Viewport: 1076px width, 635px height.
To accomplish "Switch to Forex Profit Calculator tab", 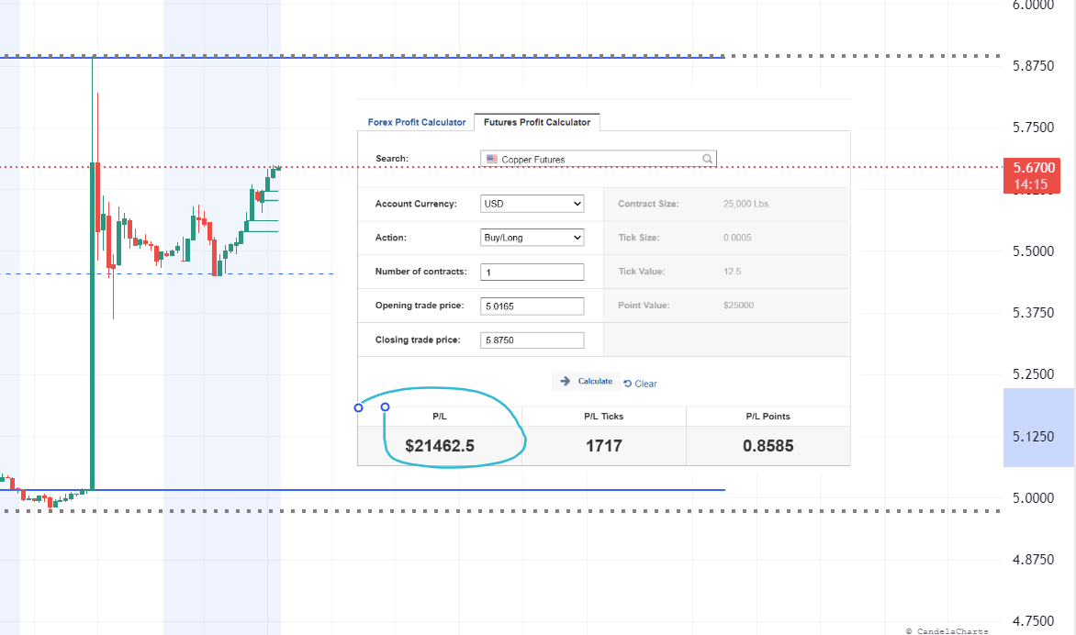I will pos(417,122).
